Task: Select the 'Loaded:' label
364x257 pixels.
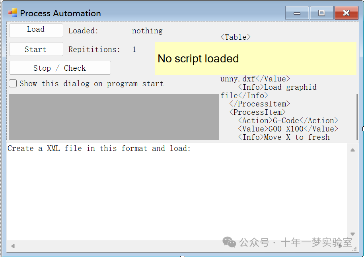Action: pos(83,31)
